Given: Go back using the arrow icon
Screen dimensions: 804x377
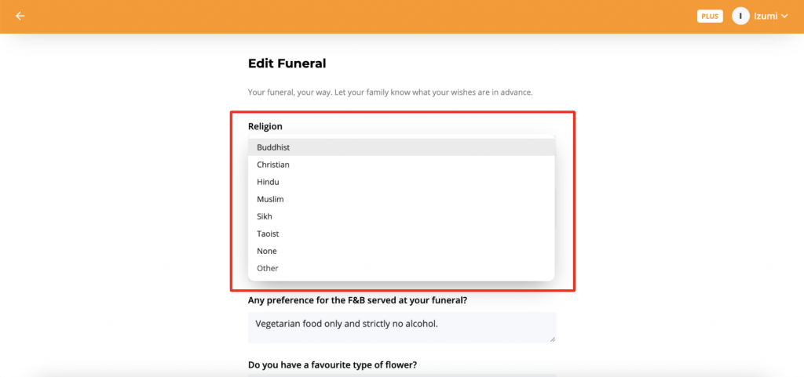Looking at the screenshot, I should [20, 16].
